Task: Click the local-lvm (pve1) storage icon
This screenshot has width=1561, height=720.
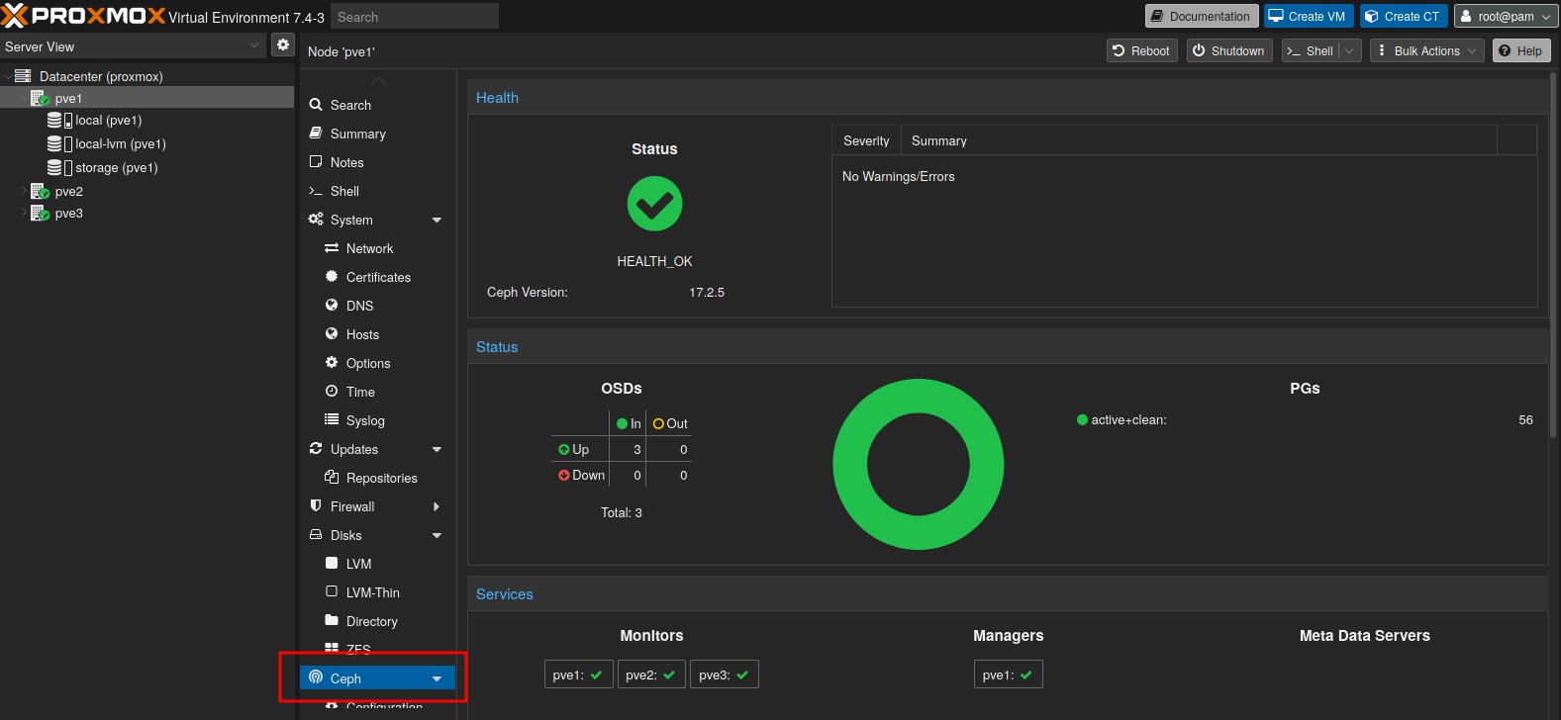Action: 59,143
